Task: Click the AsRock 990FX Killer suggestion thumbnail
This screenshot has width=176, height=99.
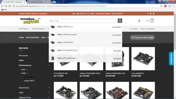Action: (53, 43)
